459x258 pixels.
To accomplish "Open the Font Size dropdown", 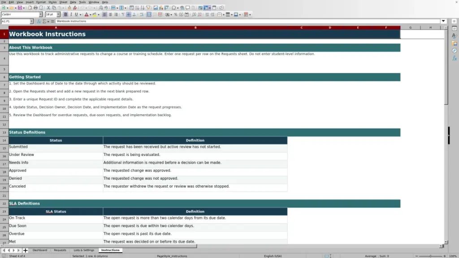I will pyautogui.click(x=58, y=14).
